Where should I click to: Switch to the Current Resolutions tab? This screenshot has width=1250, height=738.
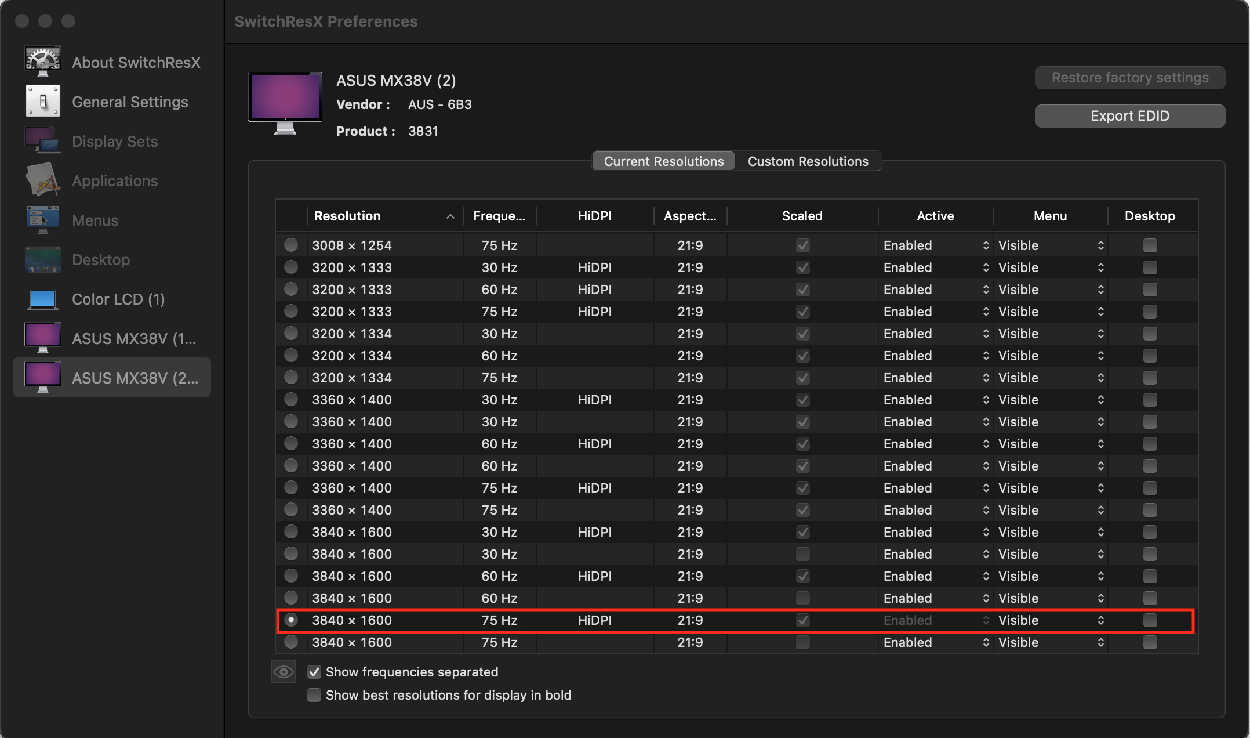[664, 161]
